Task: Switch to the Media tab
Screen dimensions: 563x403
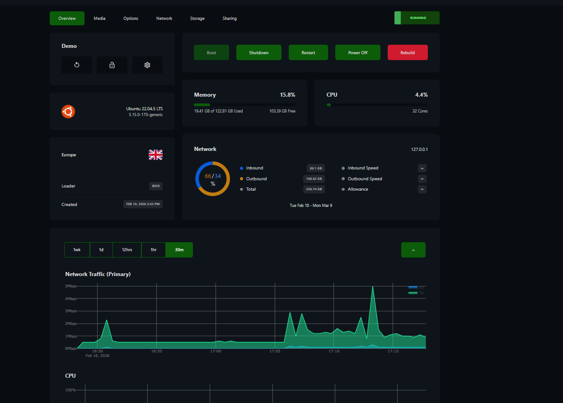Action: (x=100, y=19)
